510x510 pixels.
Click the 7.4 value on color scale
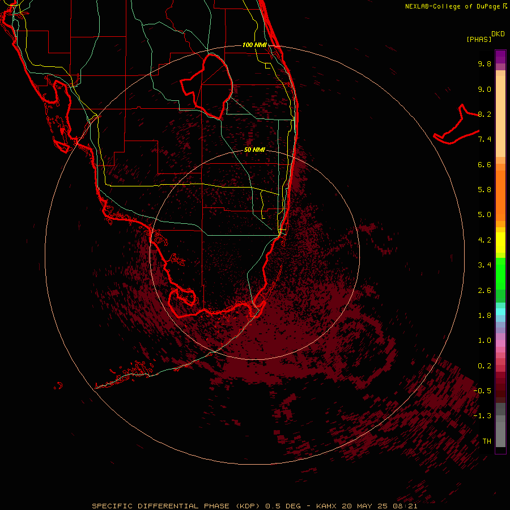[484, 139]
